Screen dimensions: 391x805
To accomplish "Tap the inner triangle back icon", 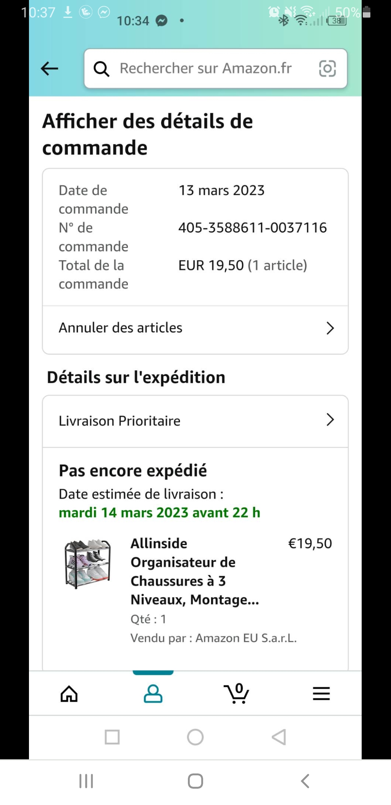I will [279, 737].
